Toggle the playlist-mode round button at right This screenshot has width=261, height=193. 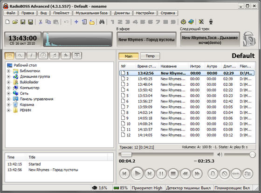point(247,174)
